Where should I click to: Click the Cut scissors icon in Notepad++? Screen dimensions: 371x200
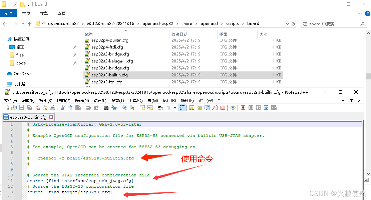pos(62,108)
